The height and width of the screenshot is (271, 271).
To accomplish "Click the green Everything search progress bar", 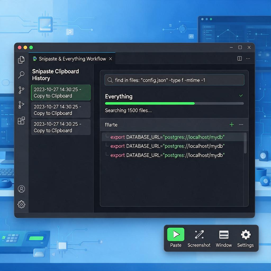I will (174, 103).
